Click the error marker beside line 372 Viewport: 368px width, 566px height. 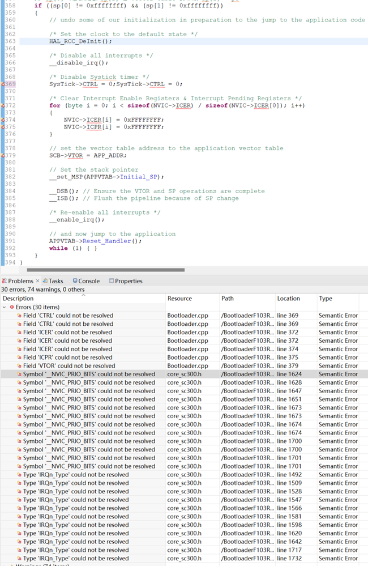pyautogui.click(x=3, y=106)
